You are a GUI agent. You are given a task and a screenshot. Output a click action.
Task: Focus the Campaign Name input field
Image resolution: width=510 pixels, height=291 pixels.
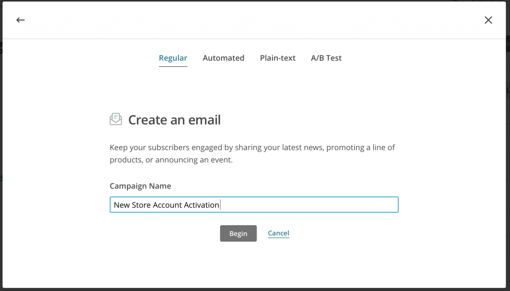coord(254,205)
